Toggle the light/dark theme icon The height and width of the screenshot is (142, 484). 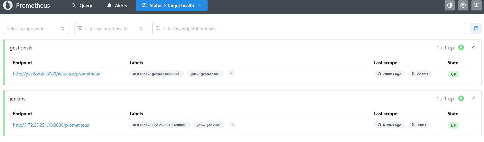pyautogui.click(x=450, y=5)
